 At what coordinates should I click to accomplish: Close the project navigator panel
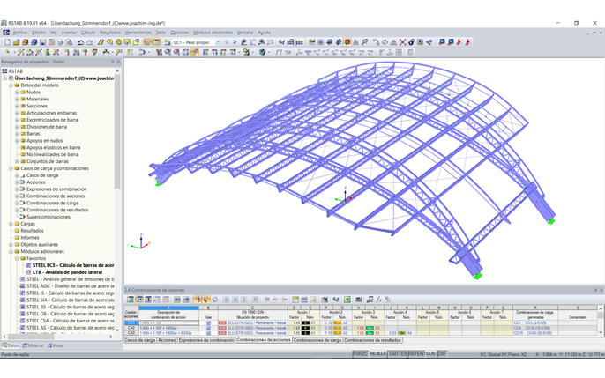[x=118, y=62]
